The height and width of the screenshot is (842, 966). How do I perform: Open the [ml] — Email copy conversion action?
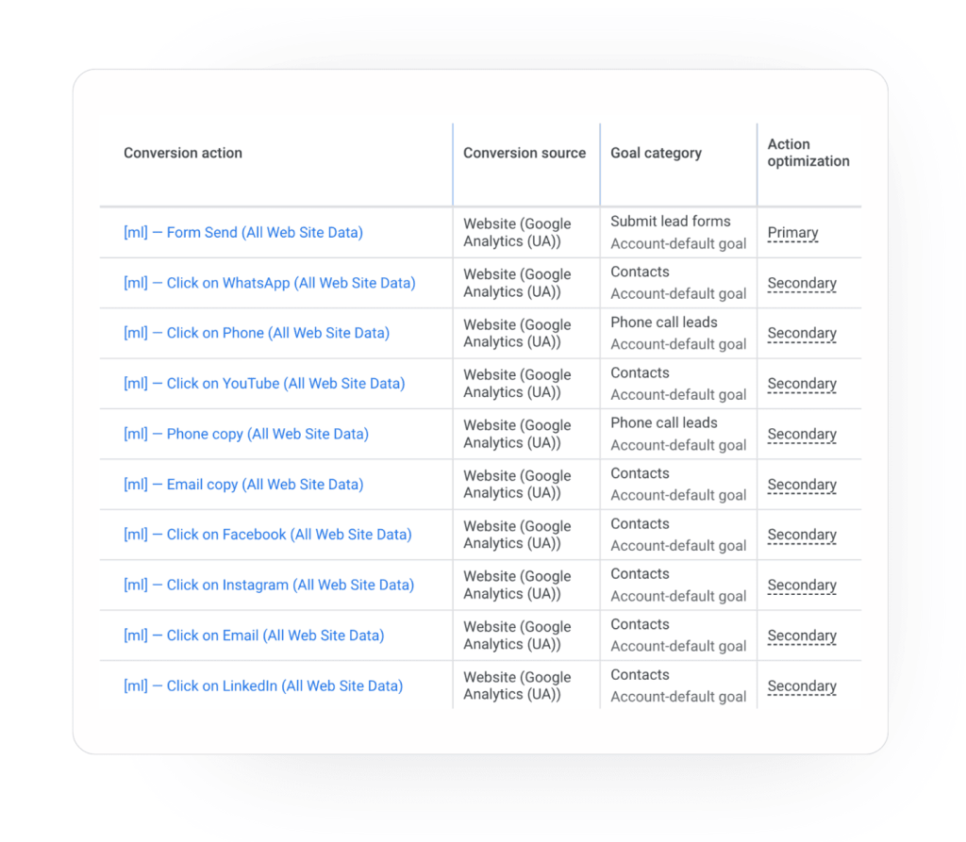[241, 484]
